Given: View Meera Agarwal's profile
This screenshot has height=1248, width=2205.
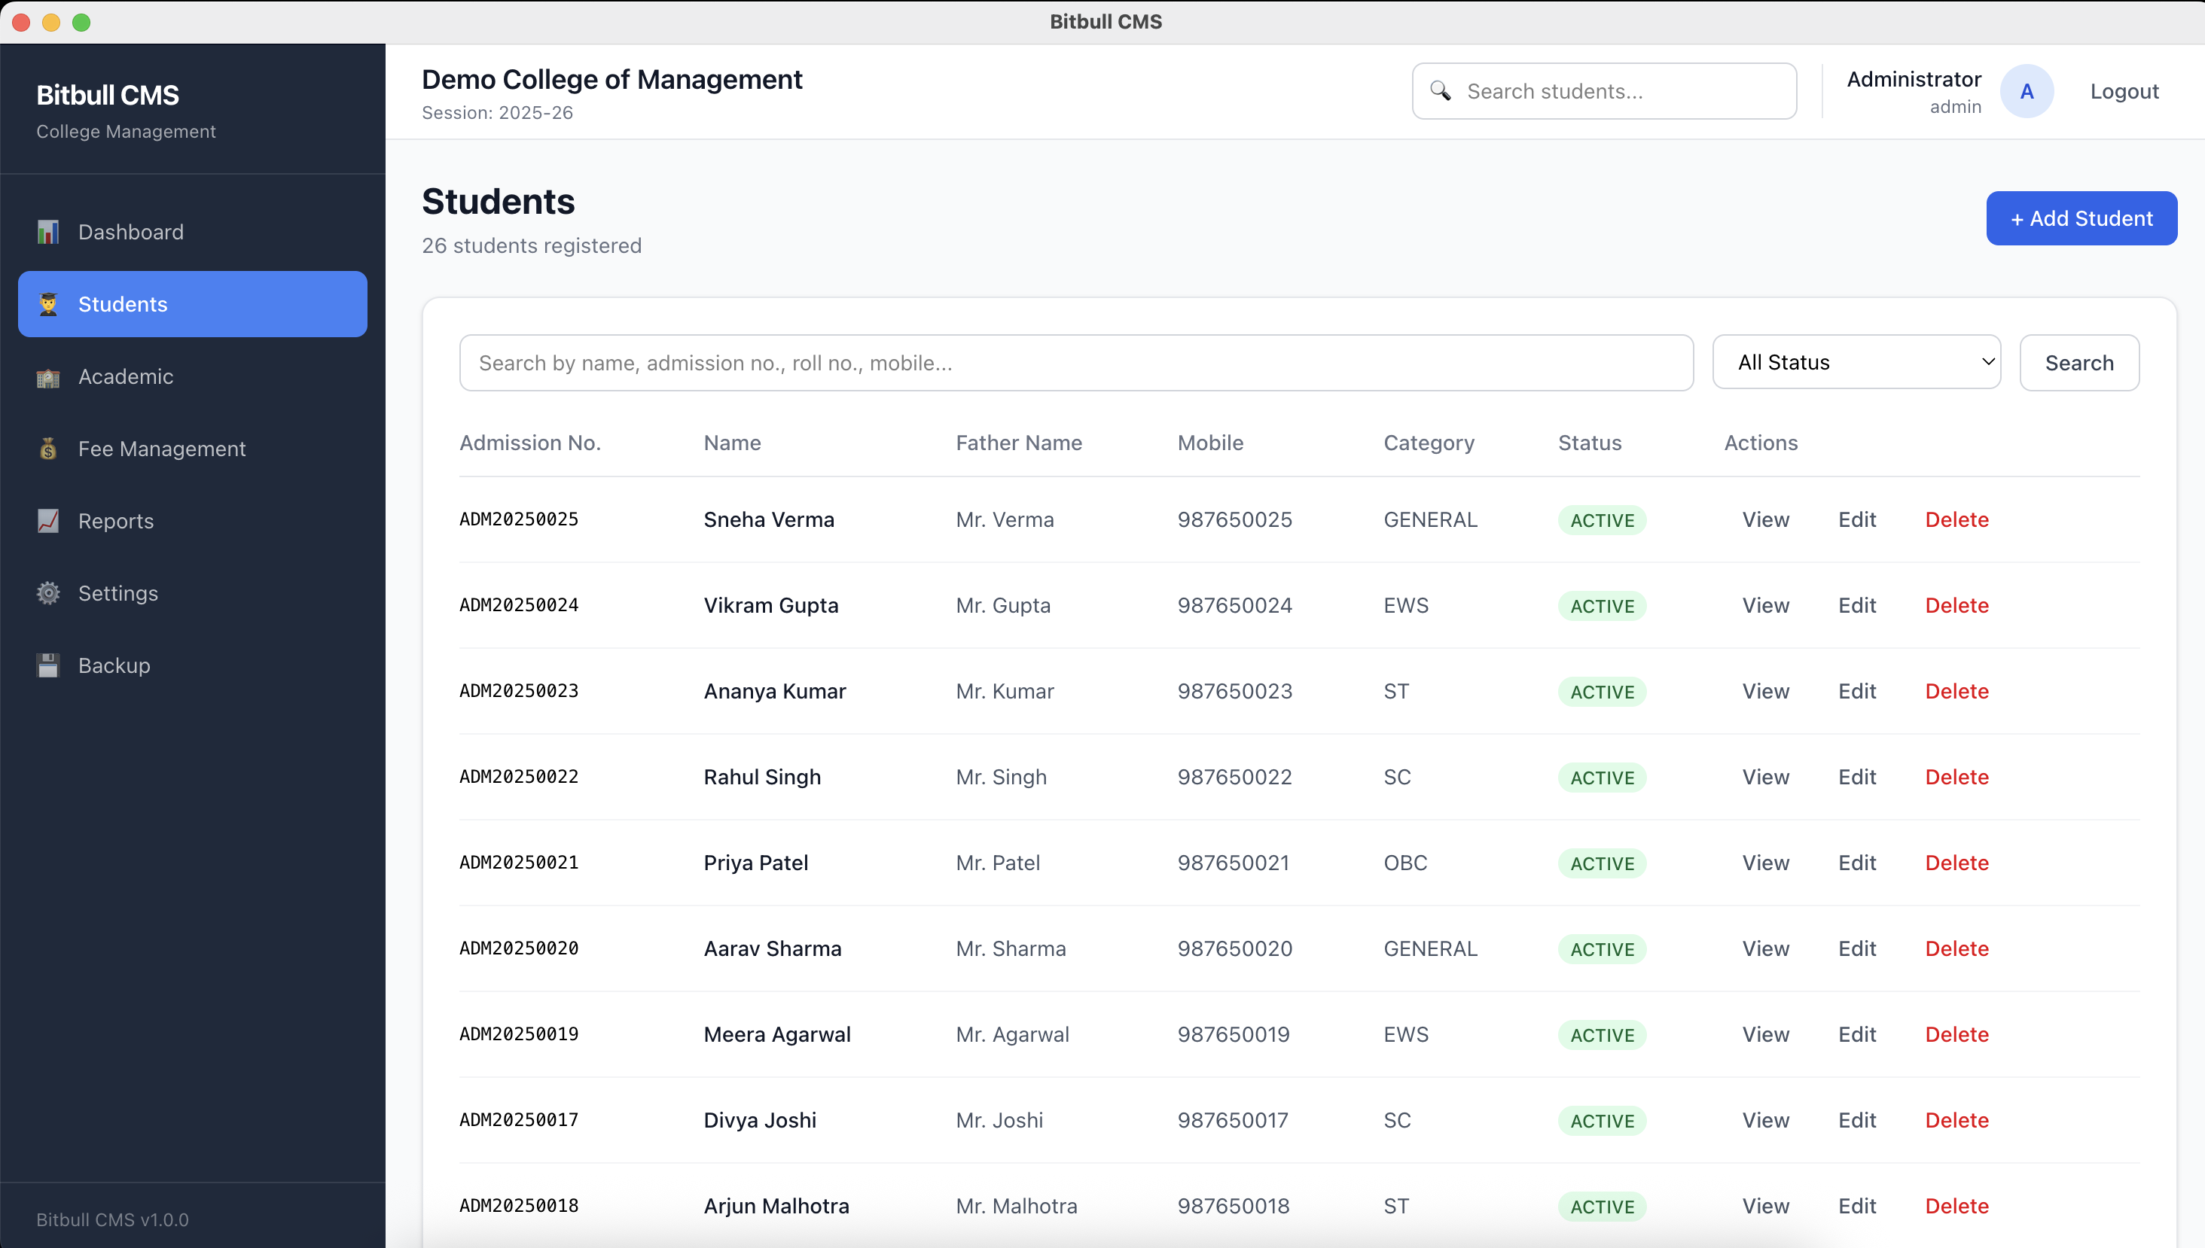Looking at the screenshot, I should (1765, 1034).
